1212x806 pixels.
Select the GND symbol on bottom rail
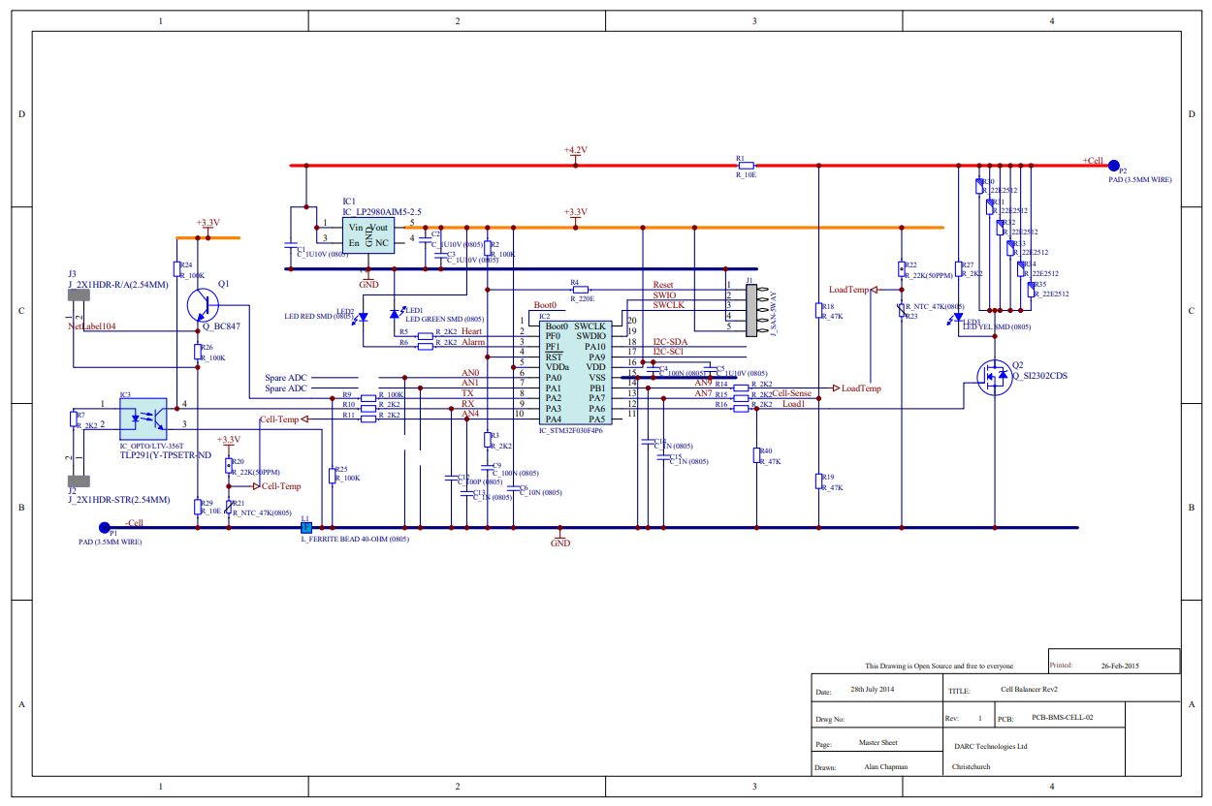tap(560, 539)
